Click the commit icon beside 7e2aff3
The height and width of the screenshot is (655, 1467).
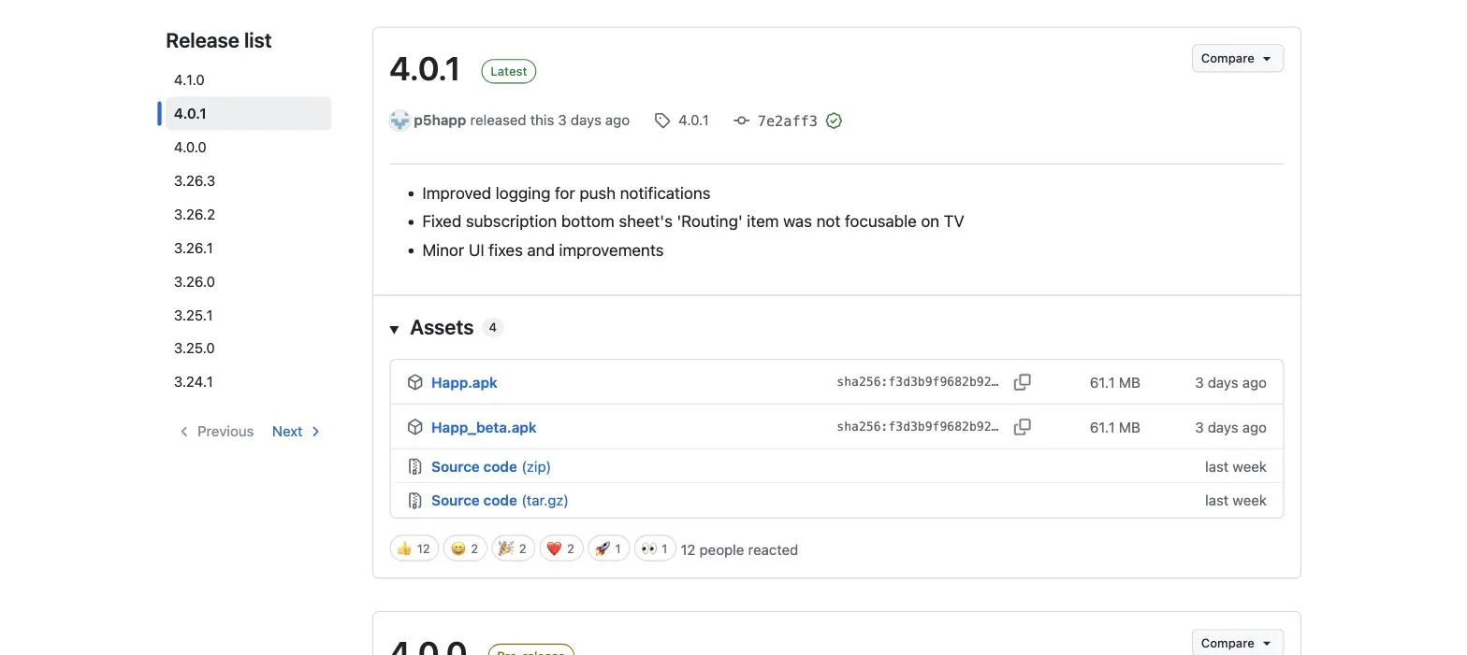click(x=742, y=121)
